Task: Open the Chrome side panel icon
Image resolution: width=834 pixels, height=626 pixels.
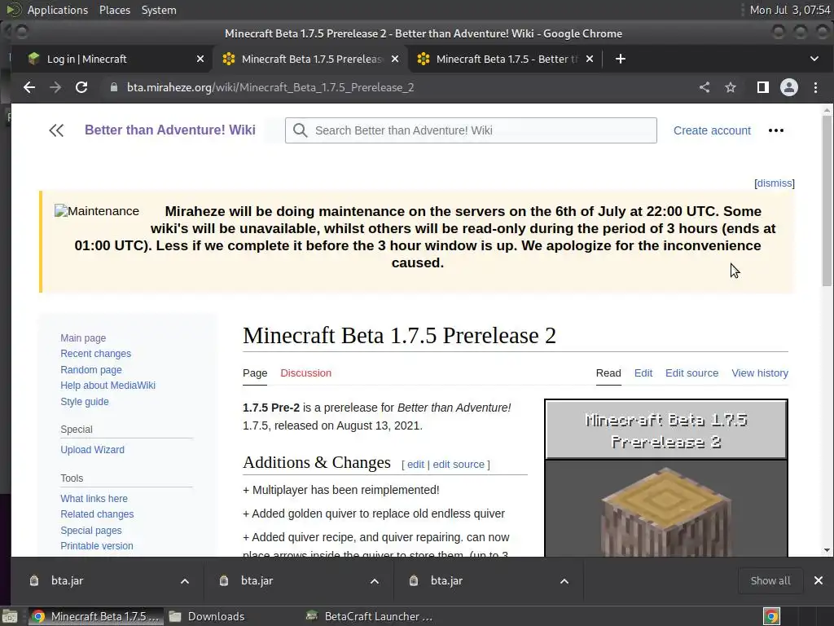Action: point(762,87)
